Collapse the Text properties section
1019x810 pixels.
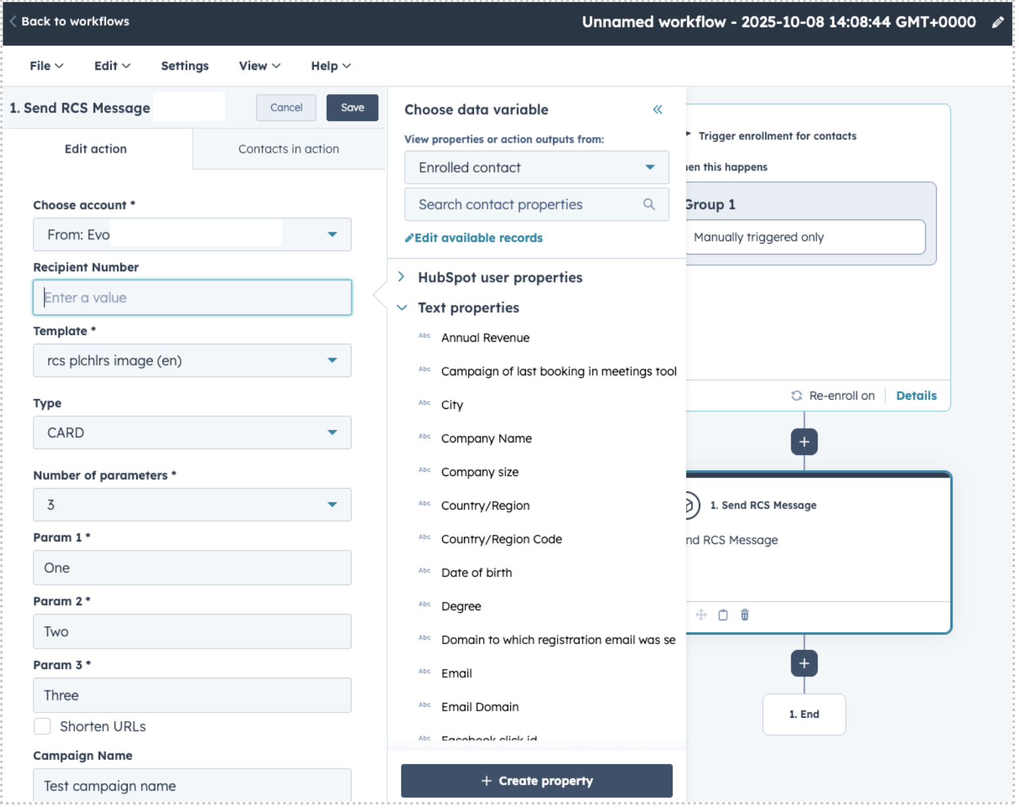pyautogui.click(x=402, y=308)
